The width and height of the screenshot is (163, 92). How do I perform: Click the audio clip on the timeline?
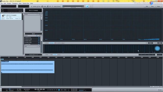28,67
